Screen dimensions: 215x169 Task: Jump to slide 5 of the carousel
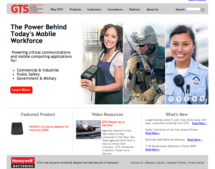tap(202, 99)
